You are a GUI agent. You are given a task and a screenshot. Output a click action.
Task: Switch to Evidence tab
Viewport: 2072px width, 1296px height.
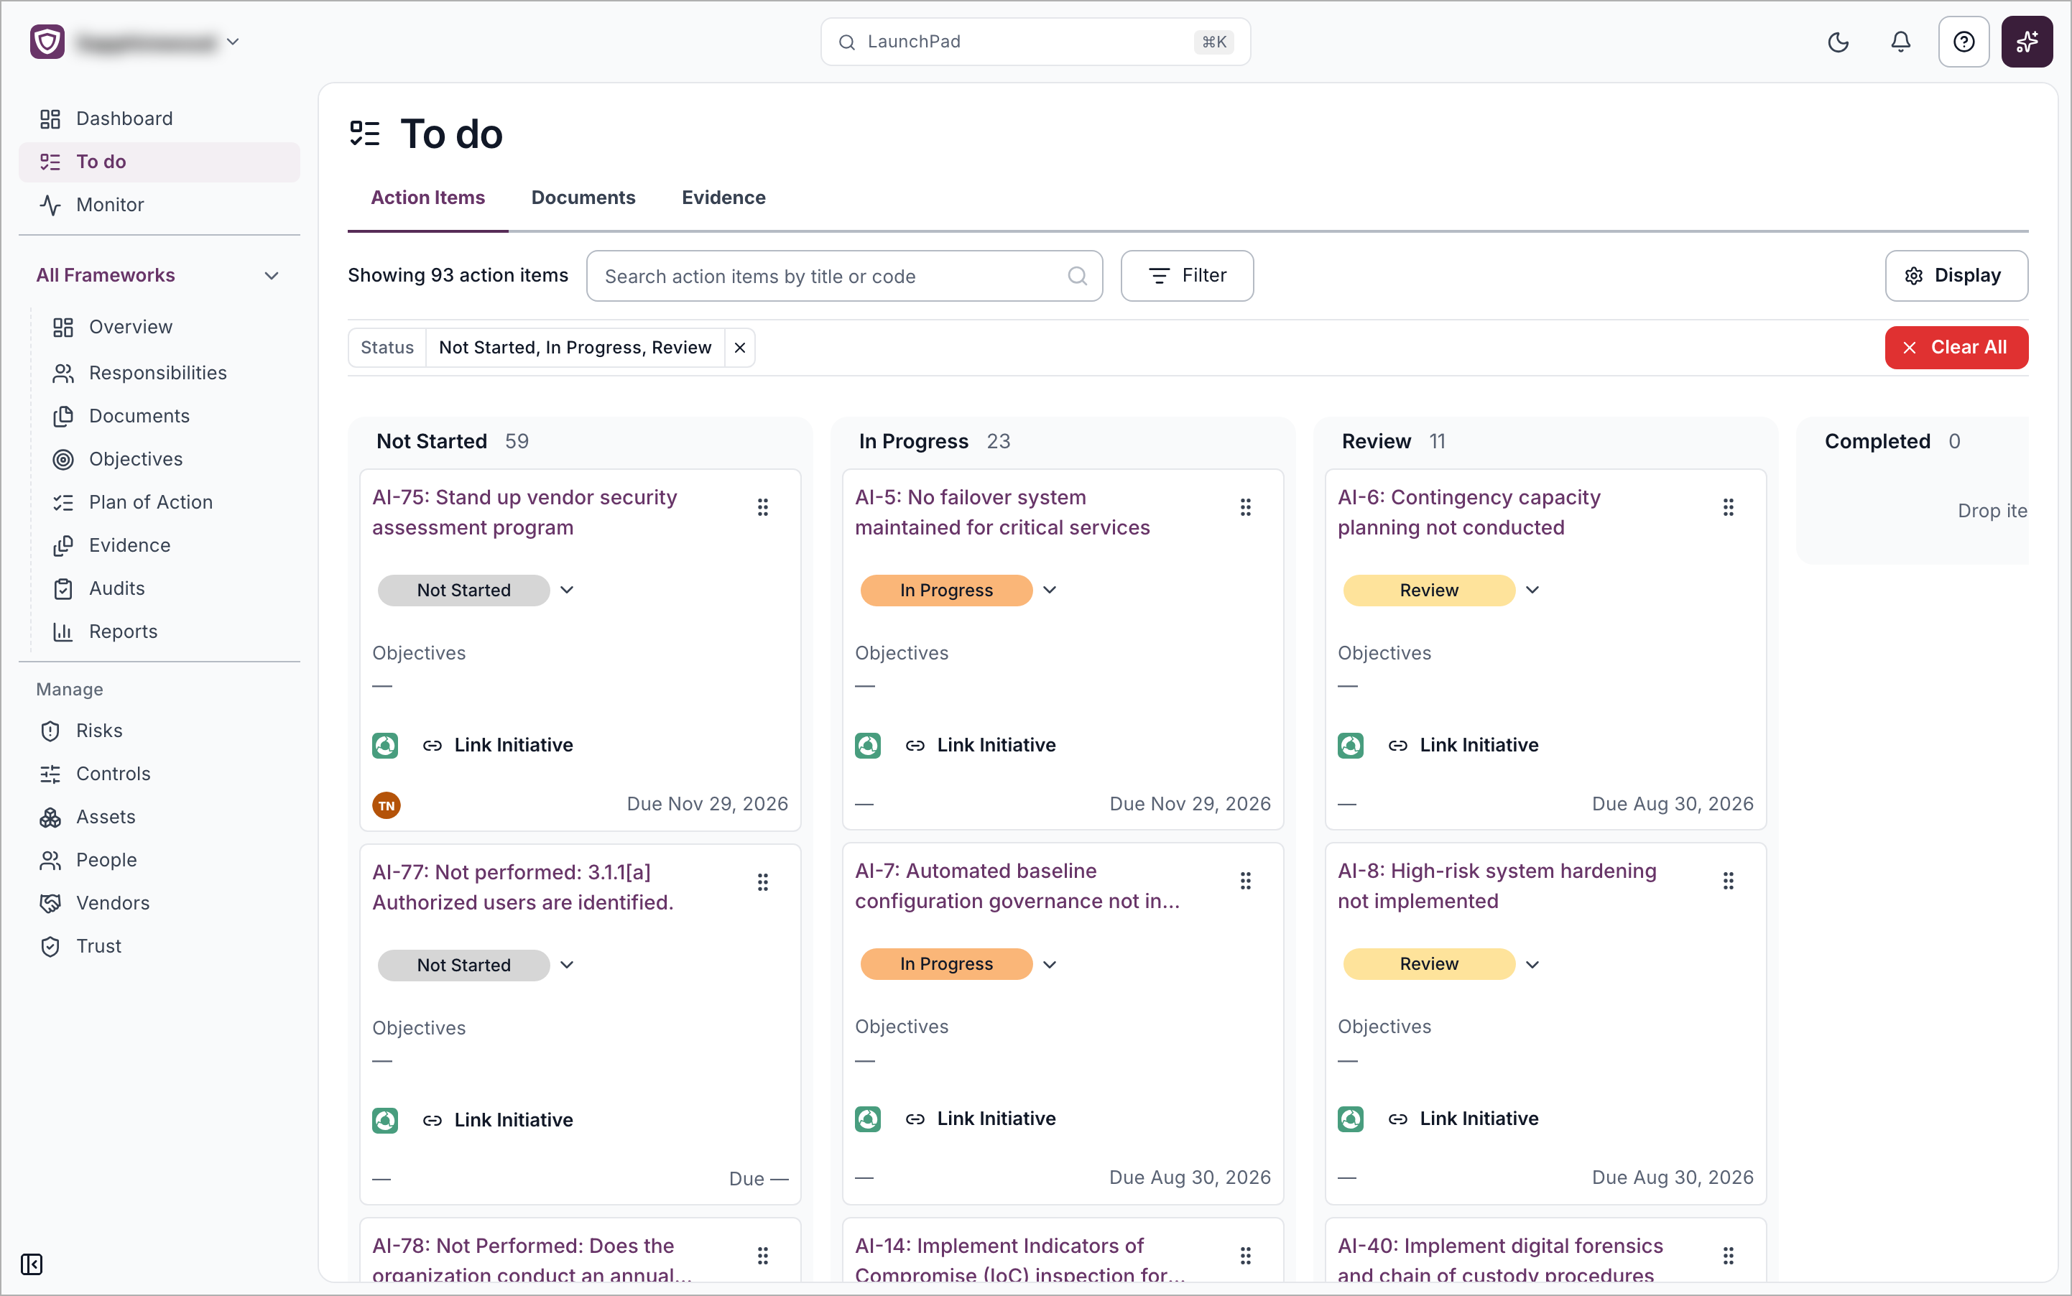(723, 197)
